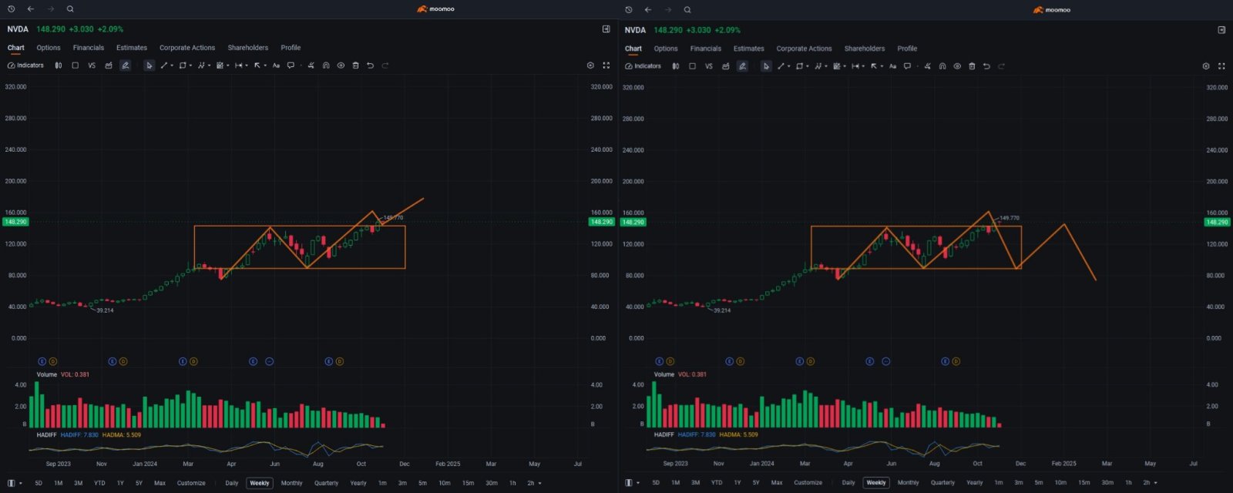Image resolution: width=1233 pixels, height=493 pixels.
Task: Select the trend line tool in left chart
Action: pyautogui.click(x=163, y=65)
